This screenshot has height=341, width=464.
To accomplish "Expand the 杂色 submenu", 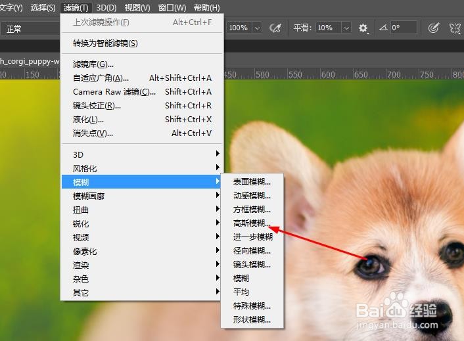I will point(142,279).
